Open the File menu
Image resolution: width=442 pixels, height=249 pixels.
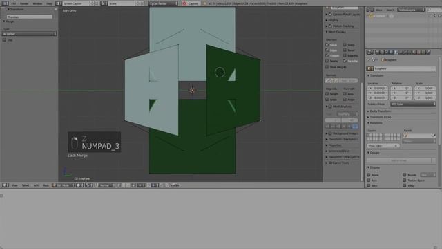click(x=14, y=3)
